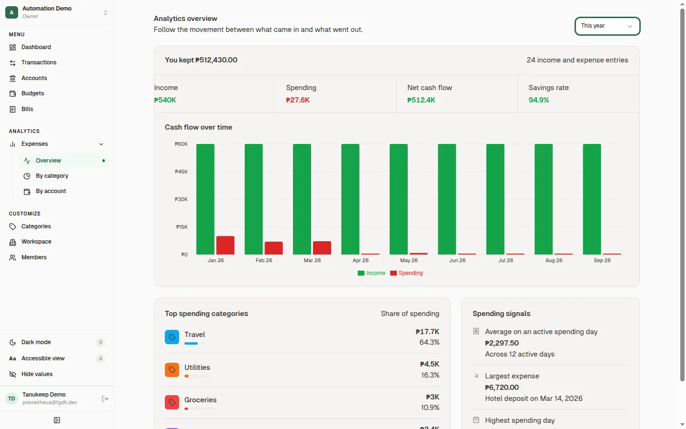Click the Travel spending row label
The image size is (686, 429).
pyautogui.click(x=195, y=335)
